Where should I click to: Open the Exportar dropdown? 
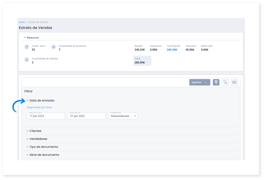click(x=199, y=82)
